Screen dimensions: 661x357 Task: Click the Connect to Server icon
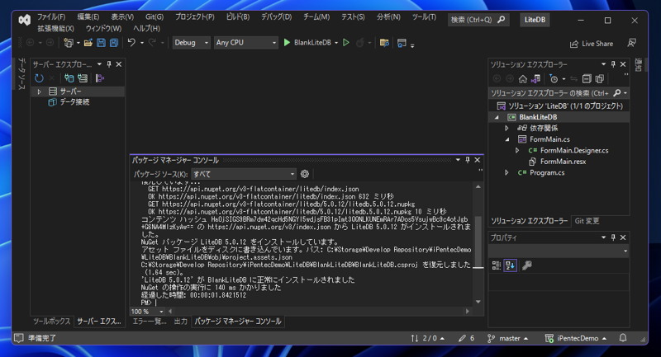click(83, 78)
